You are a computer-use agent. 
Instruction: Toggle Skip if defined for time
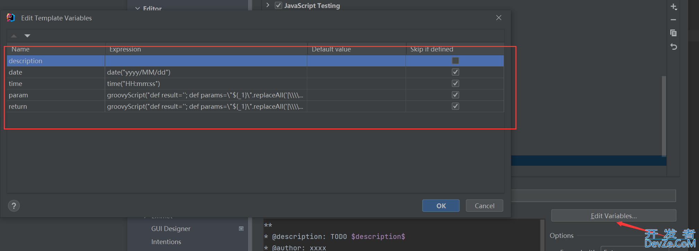pyautogui.click(x=455, y=84)
